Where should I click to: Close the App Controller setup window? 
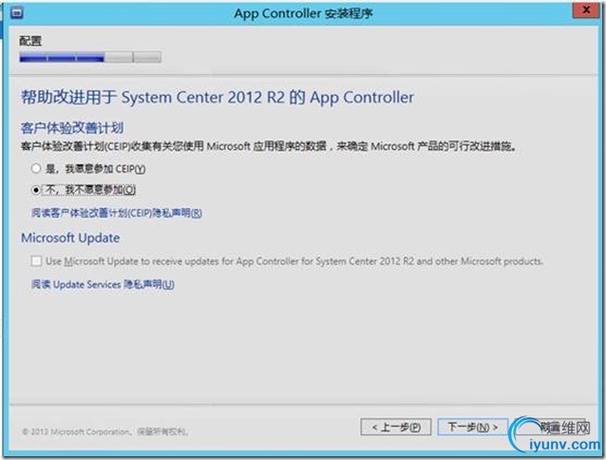[x=585, y=10]
